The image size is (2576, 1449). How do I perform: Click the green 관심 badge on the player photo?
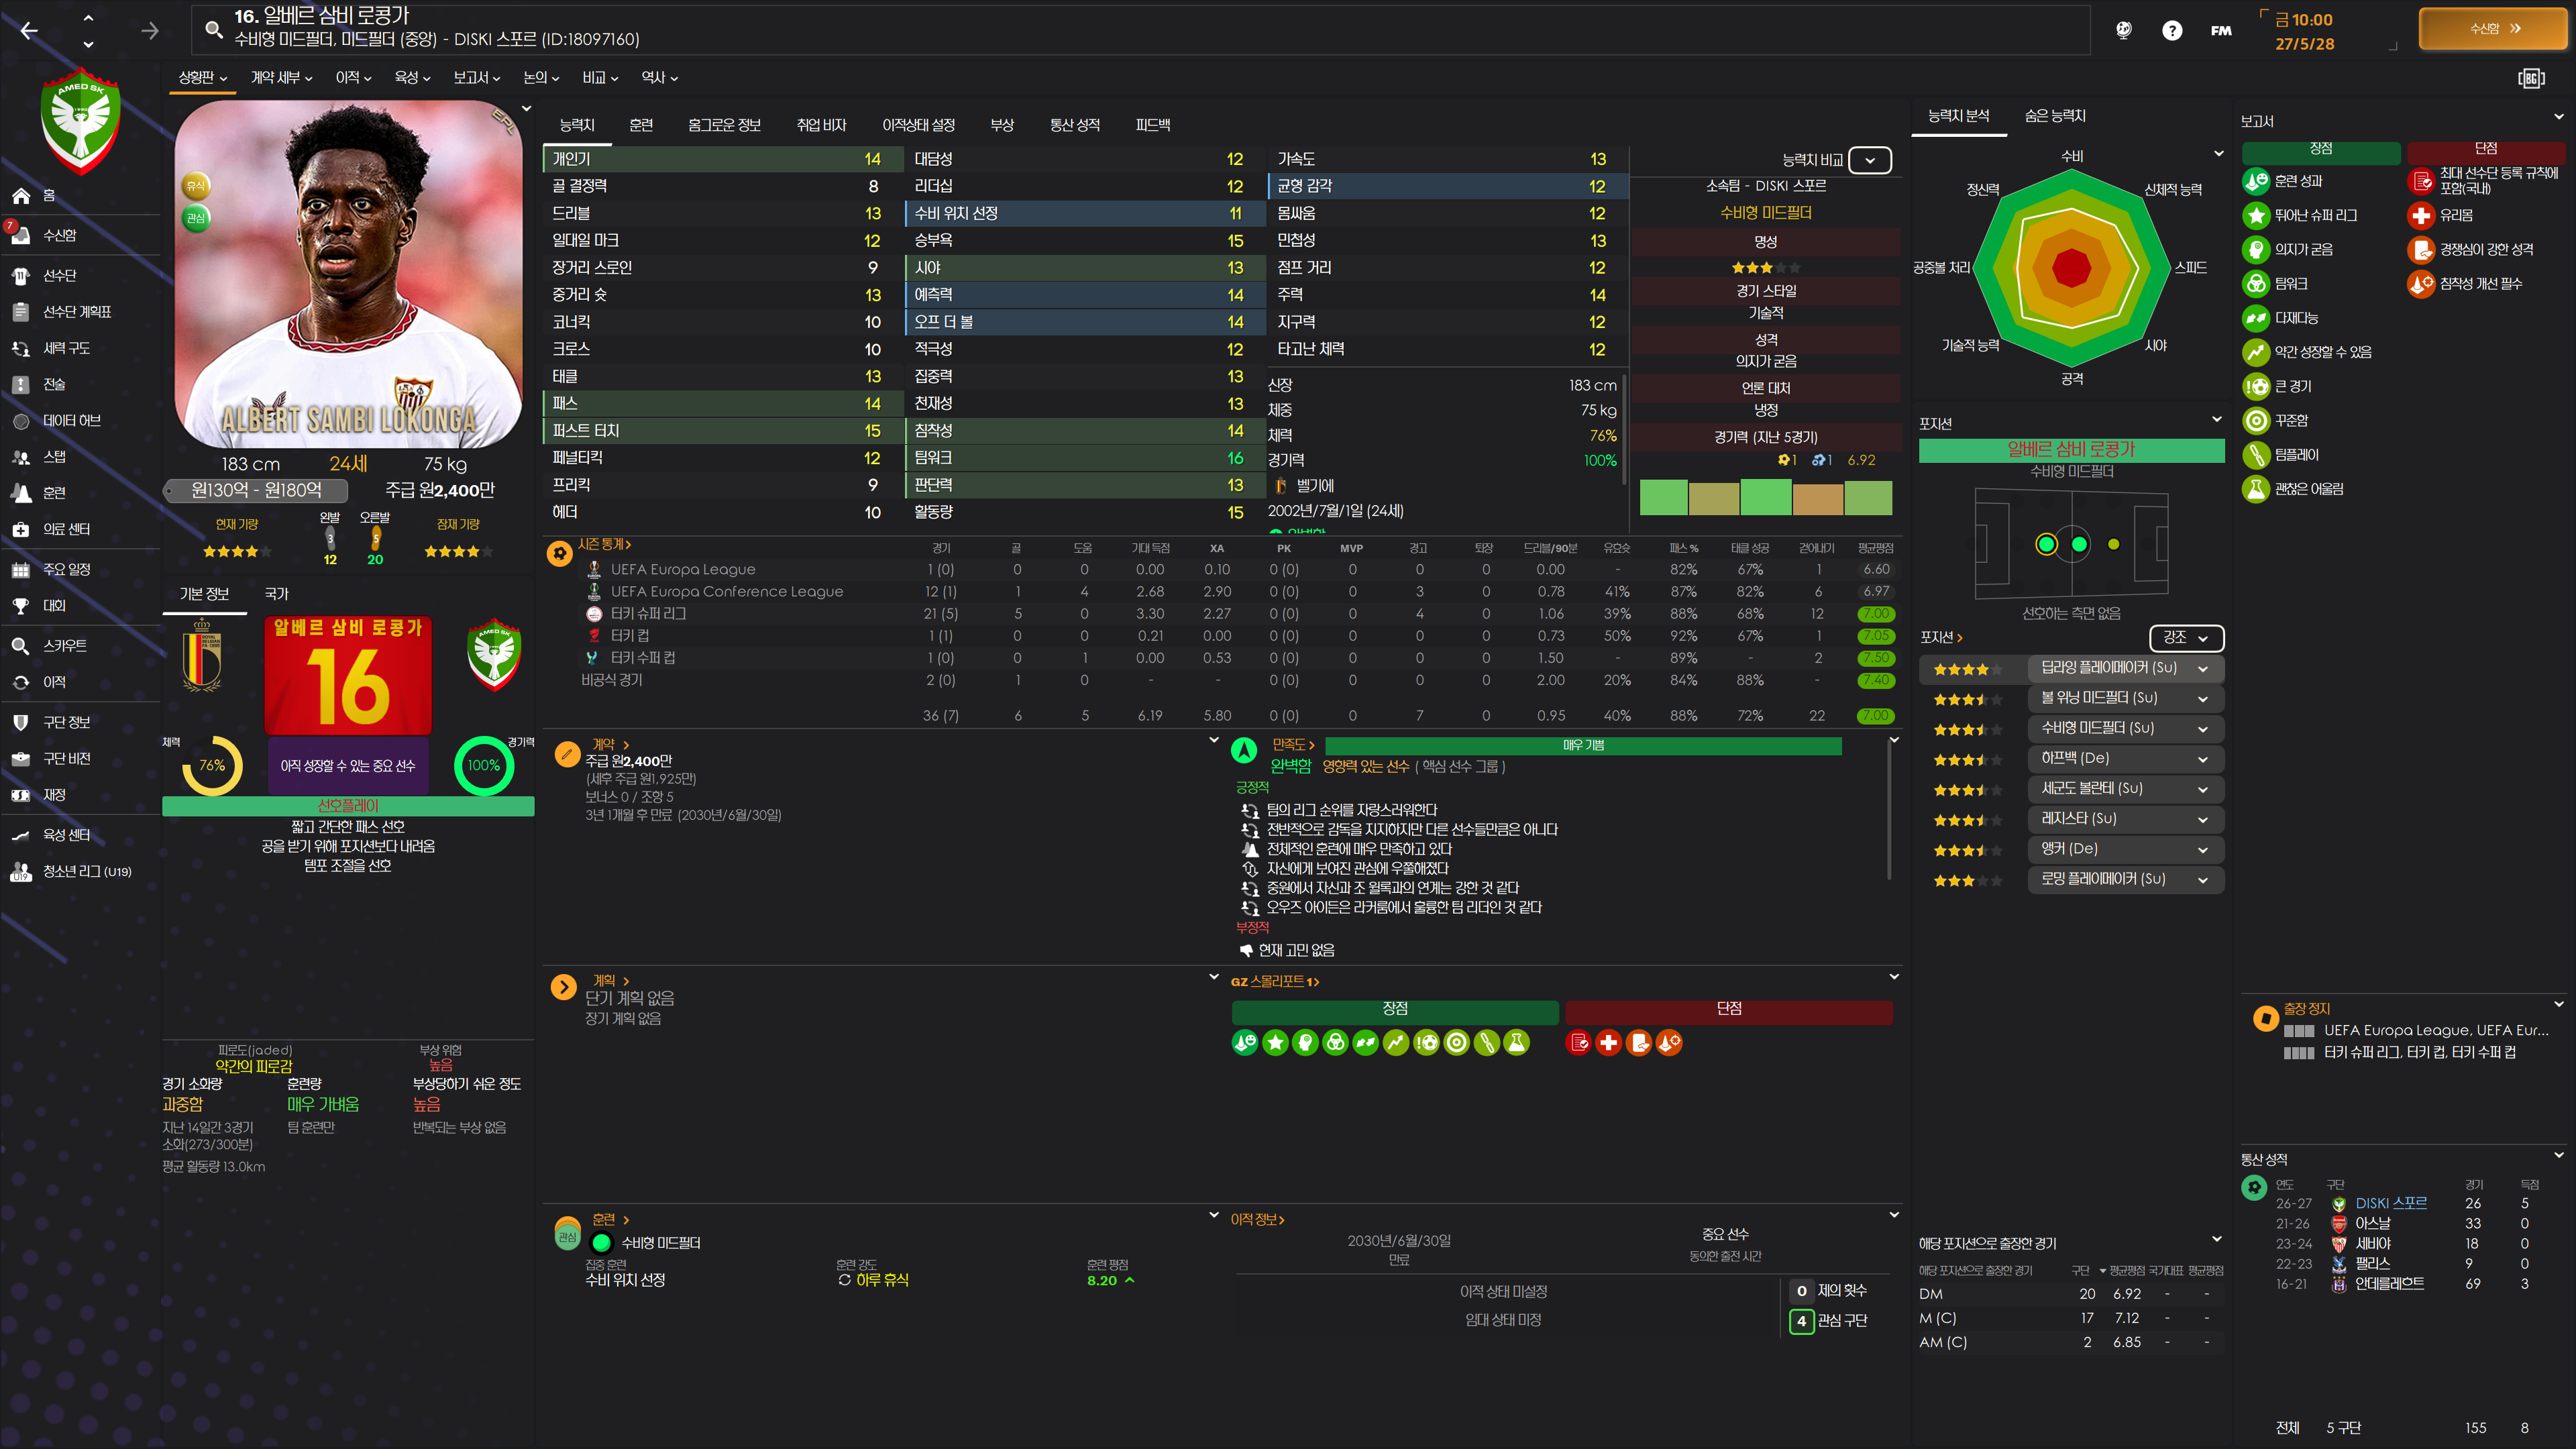point(196,217)
